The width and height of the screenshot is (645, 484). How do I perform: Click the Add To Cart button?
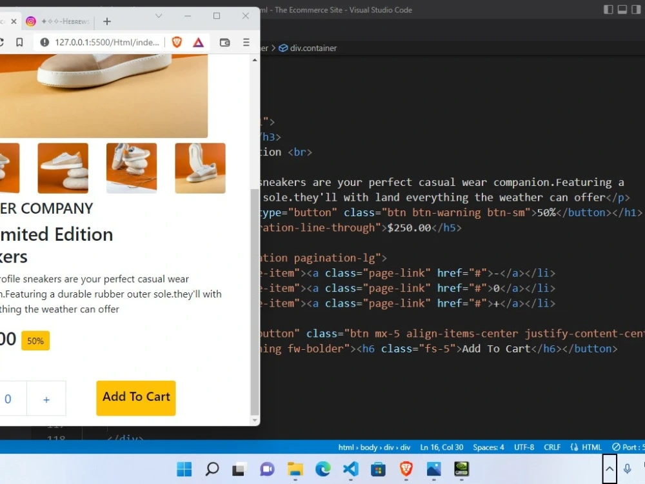click(x=136, y=398)
